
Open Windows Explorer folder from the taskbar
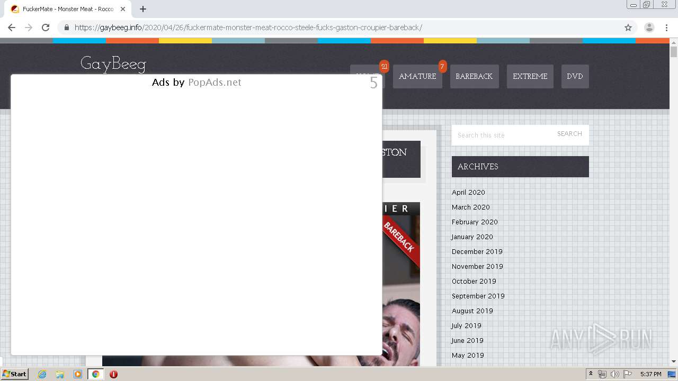click(60, 374)
